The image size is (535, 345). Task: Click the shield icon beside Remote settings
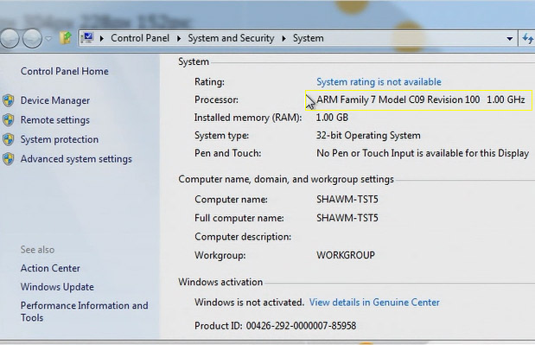click(8, 120)
